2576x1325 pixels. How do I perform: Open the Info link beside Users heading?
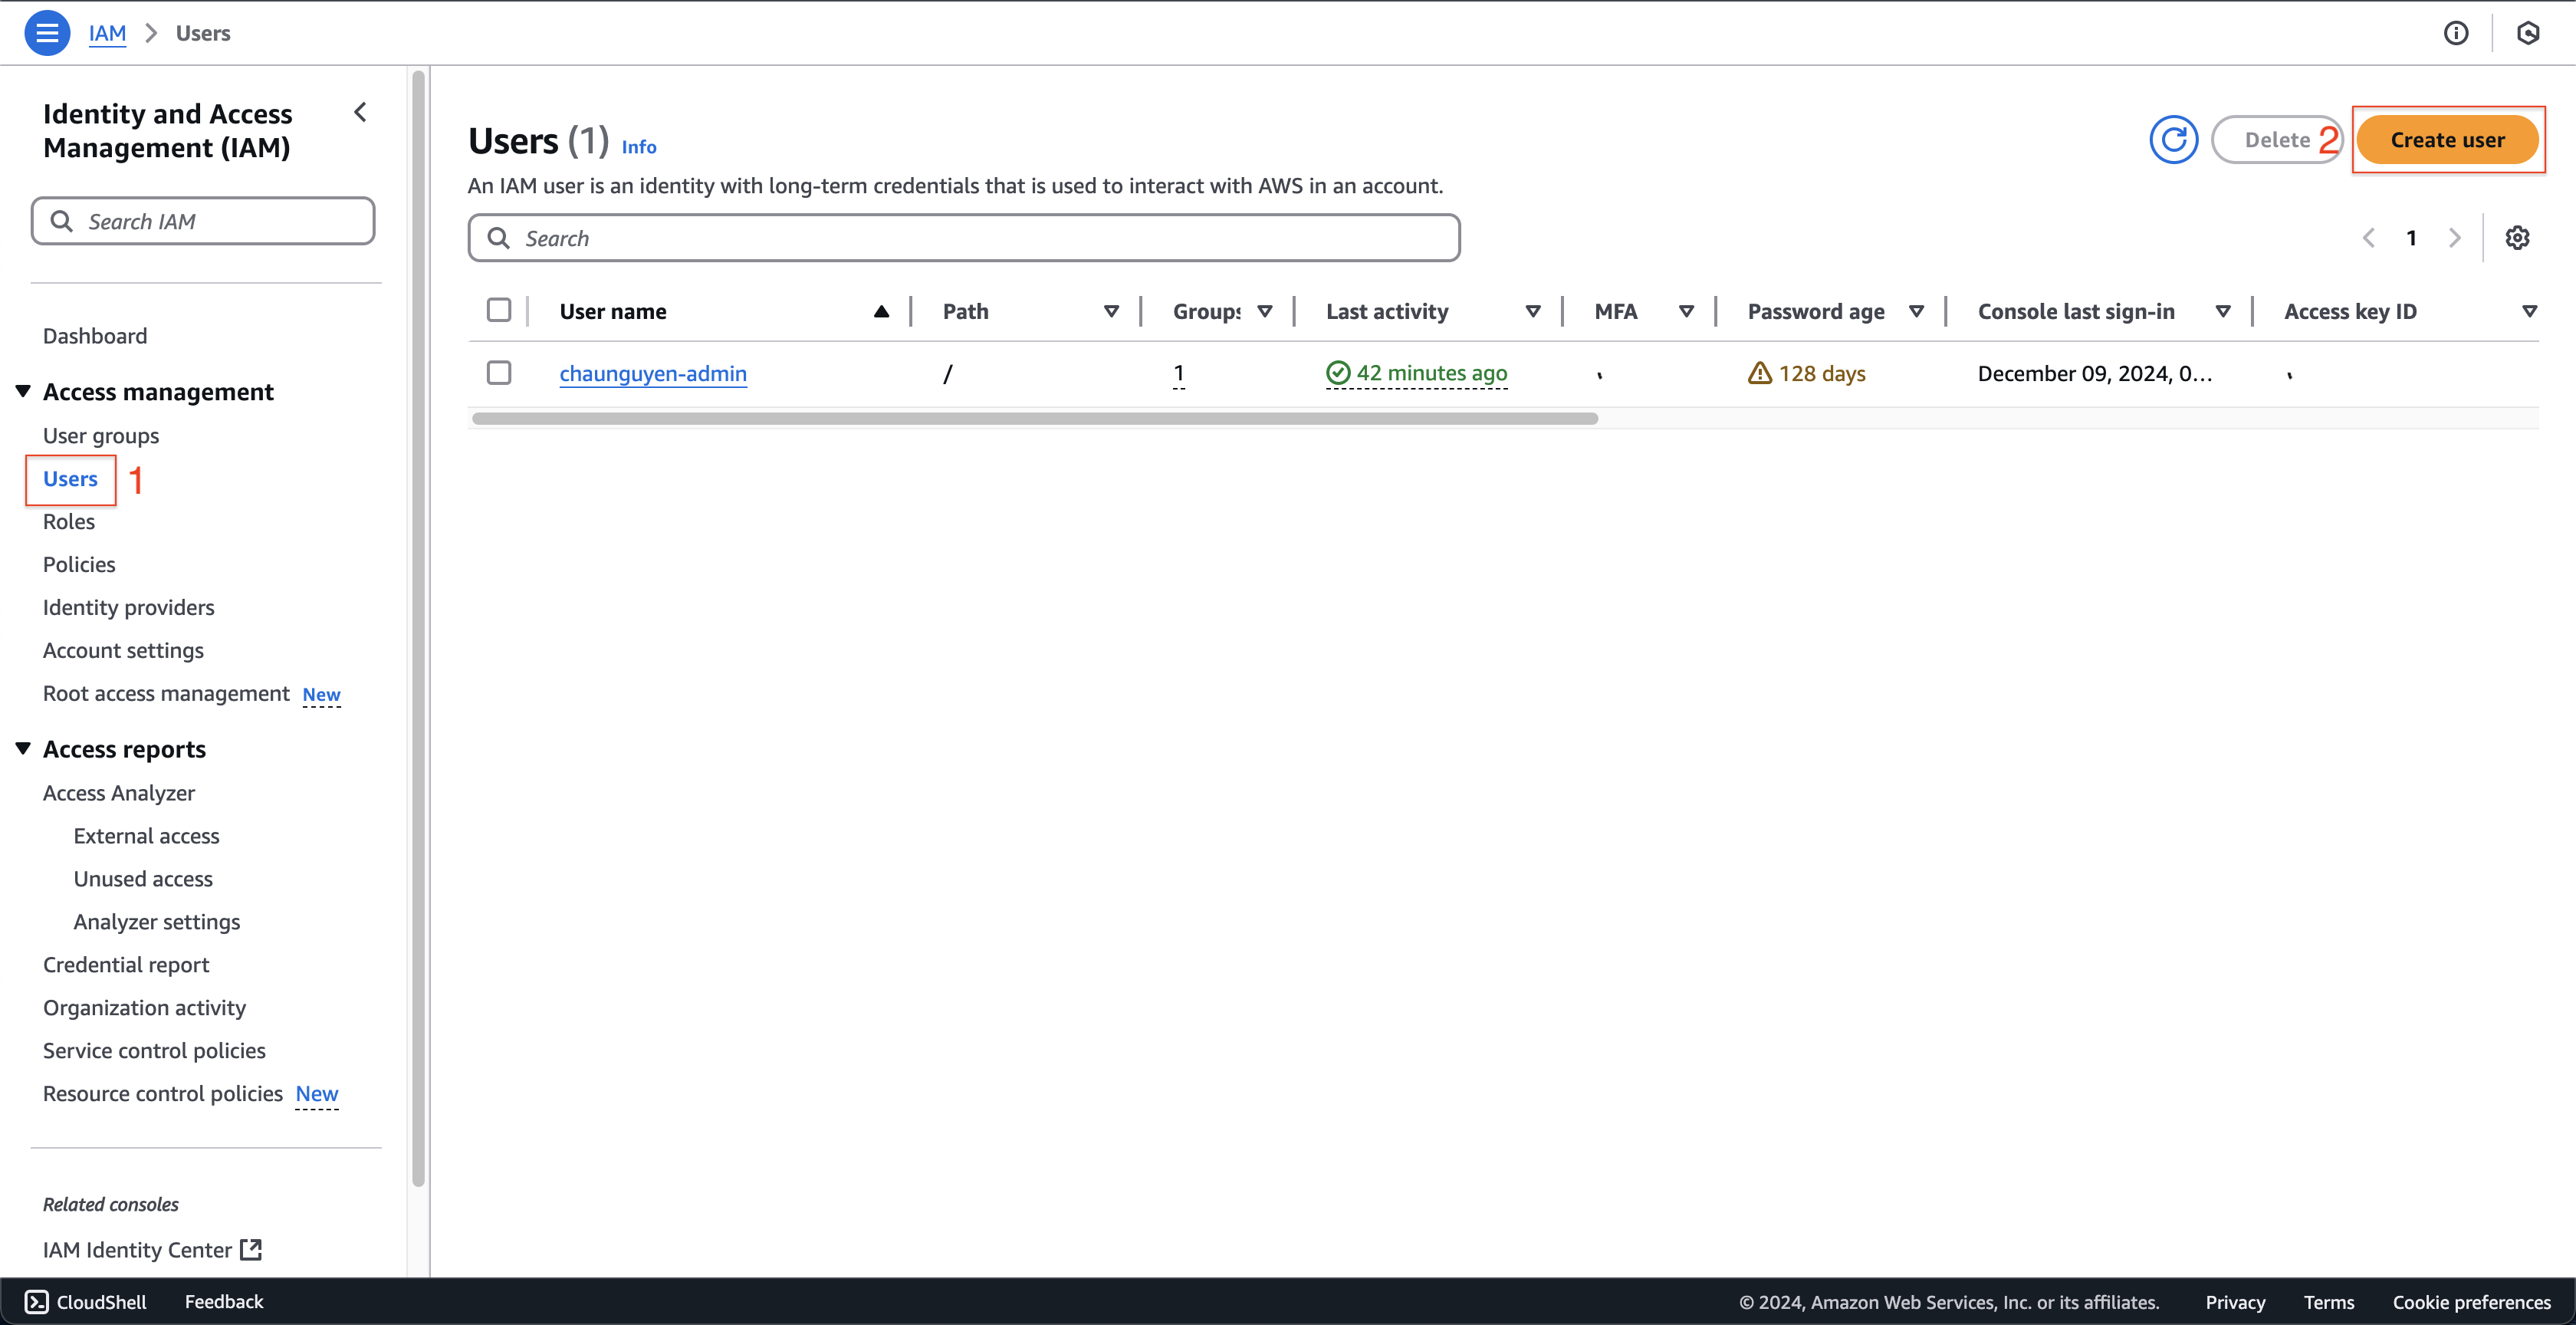(639, 147)
